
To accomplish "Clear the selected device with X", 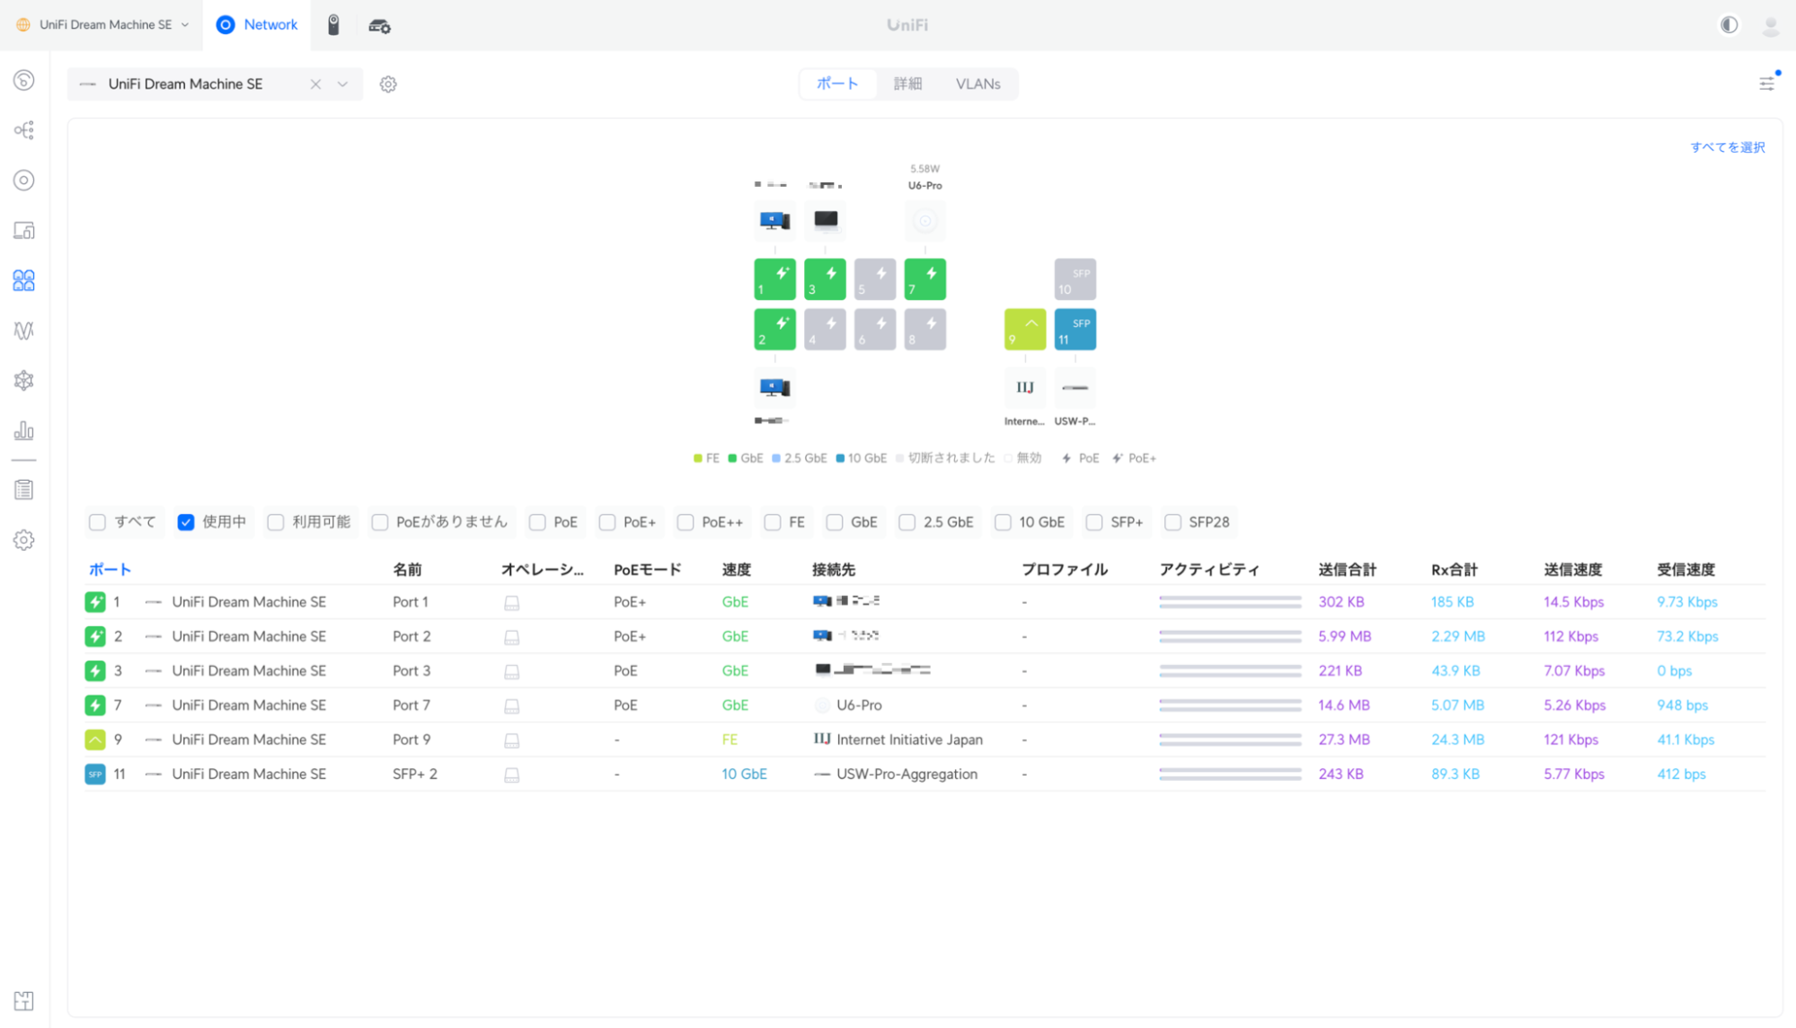I will (x=315, y=84).
